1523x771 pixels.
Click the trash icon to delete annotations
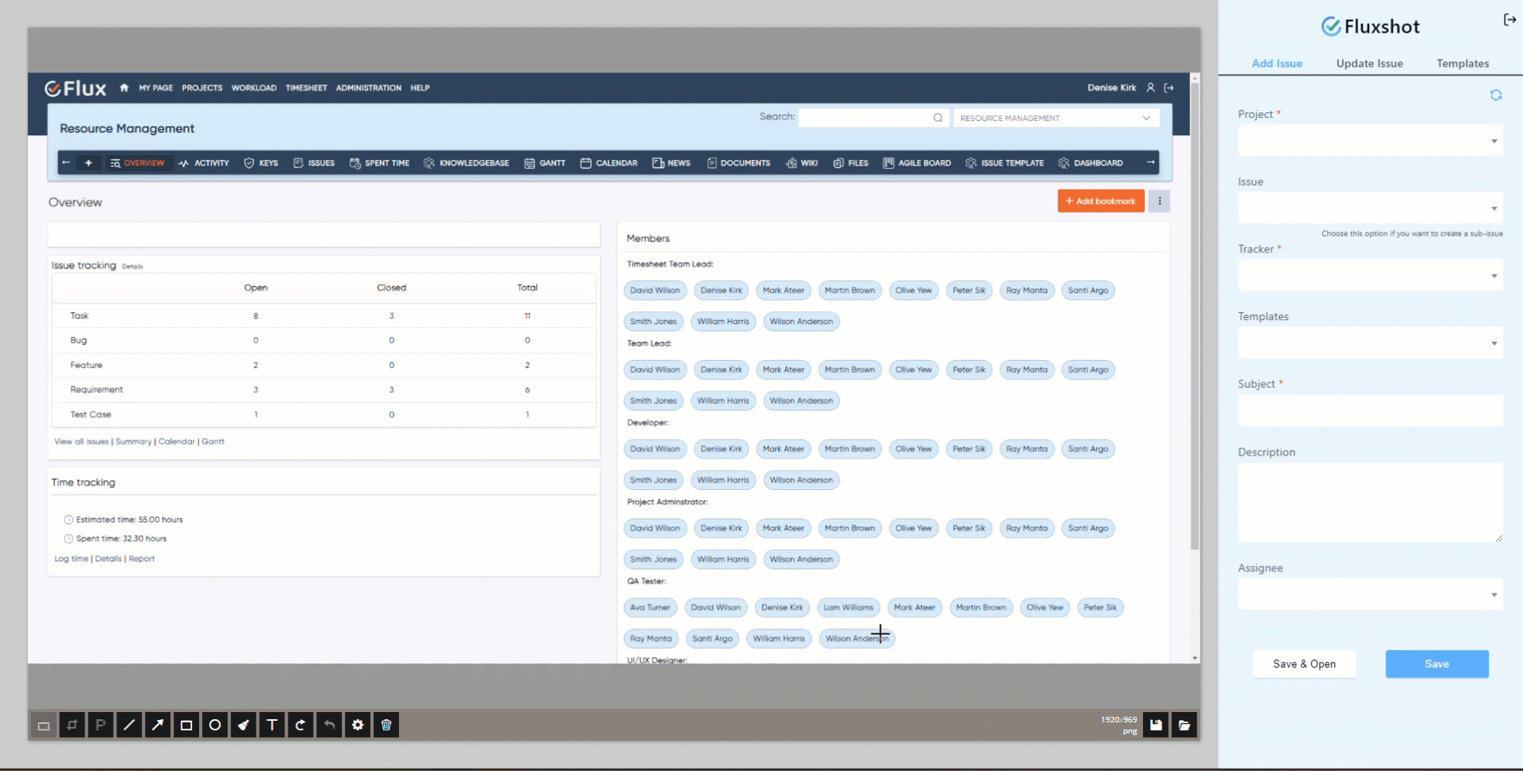point(386,725)
